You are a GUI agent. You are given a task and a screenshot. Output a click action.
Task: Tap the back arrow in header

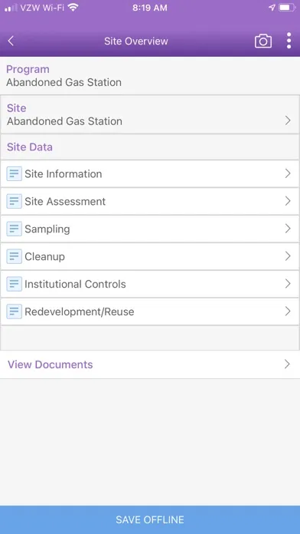coord(11,41)
